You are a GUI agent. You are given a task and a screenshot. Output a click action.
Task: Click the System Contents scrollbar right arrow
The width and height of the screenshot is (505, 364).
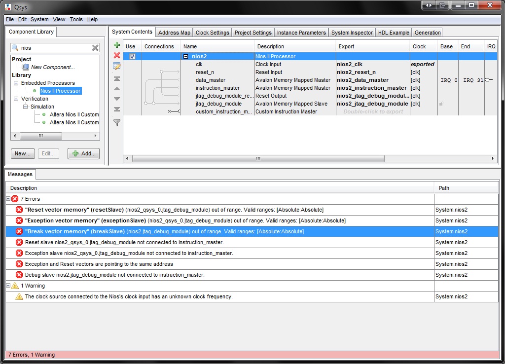pyautogui.click(x=493, y=158)
